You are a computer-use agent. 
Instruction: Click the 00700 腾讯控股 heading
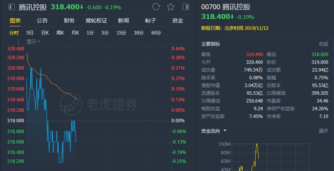click(x=226, y=7)
